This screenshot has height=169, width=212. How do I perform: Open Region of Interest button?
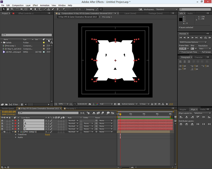(x=115, y=104)
